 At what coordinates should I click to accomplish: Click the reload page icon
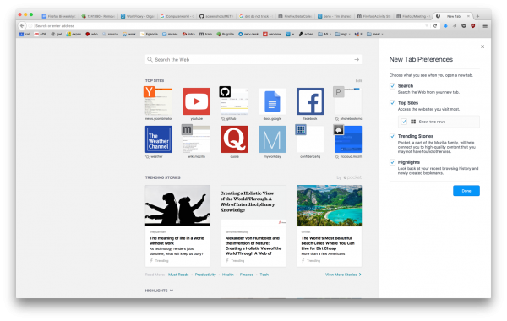pyautogui.click(x=435, y=26)
